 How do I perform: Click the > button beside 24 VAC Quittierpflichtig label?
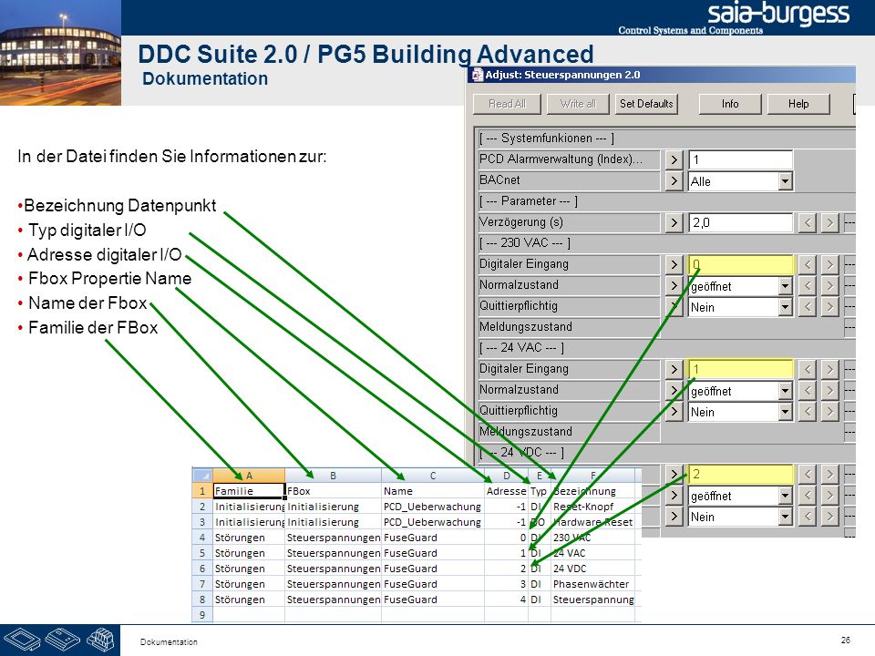674,411
